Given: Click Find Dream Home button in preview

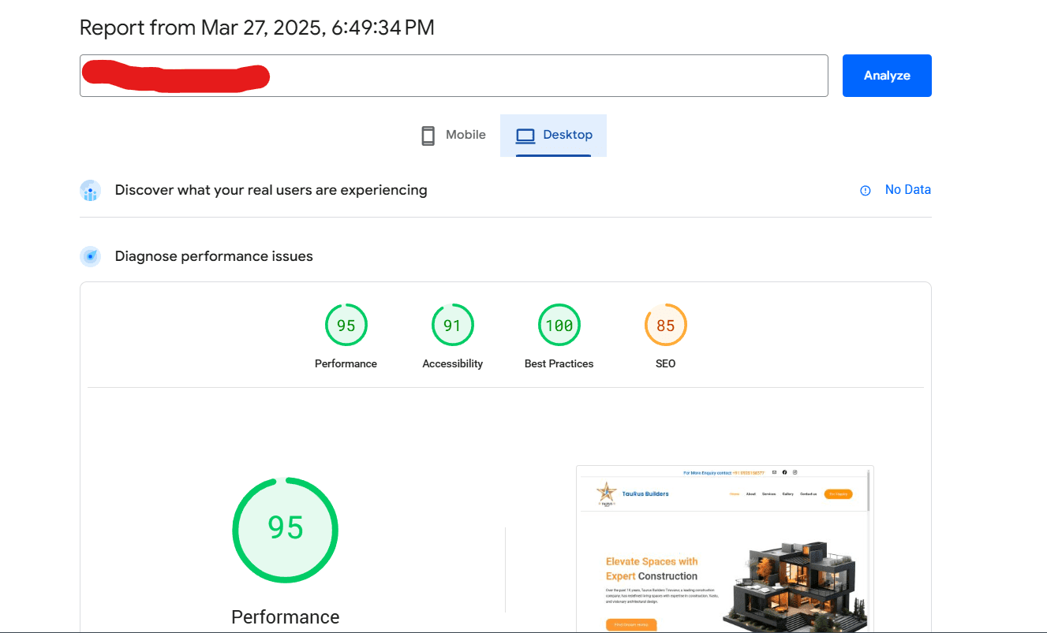Looking at the screenshot, I should (x=631, y=624).
